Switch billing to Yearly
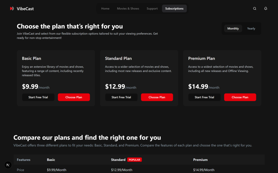Image resolution: width=278 pixels, height=173 pixels. (251, 29)
